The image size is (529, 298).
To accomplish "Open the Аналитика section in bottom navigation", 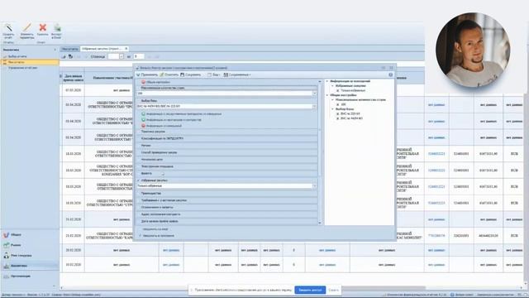I will pyautogui.click(x=30, y=266).
